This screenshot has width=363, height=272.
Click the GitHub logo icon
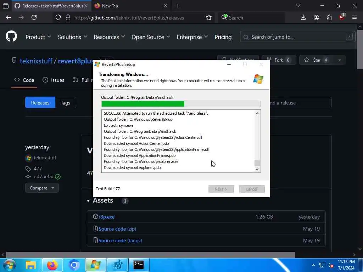click(11, 36)
